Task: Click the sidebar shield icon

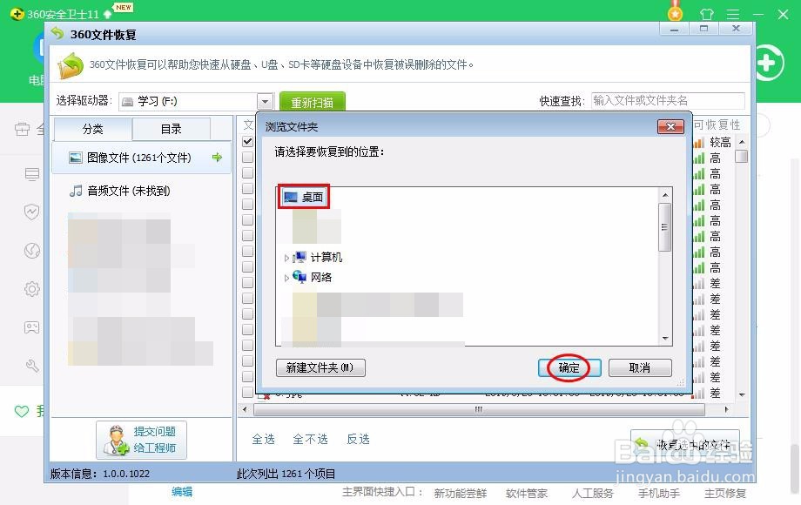Action: [x=31, y=212]
